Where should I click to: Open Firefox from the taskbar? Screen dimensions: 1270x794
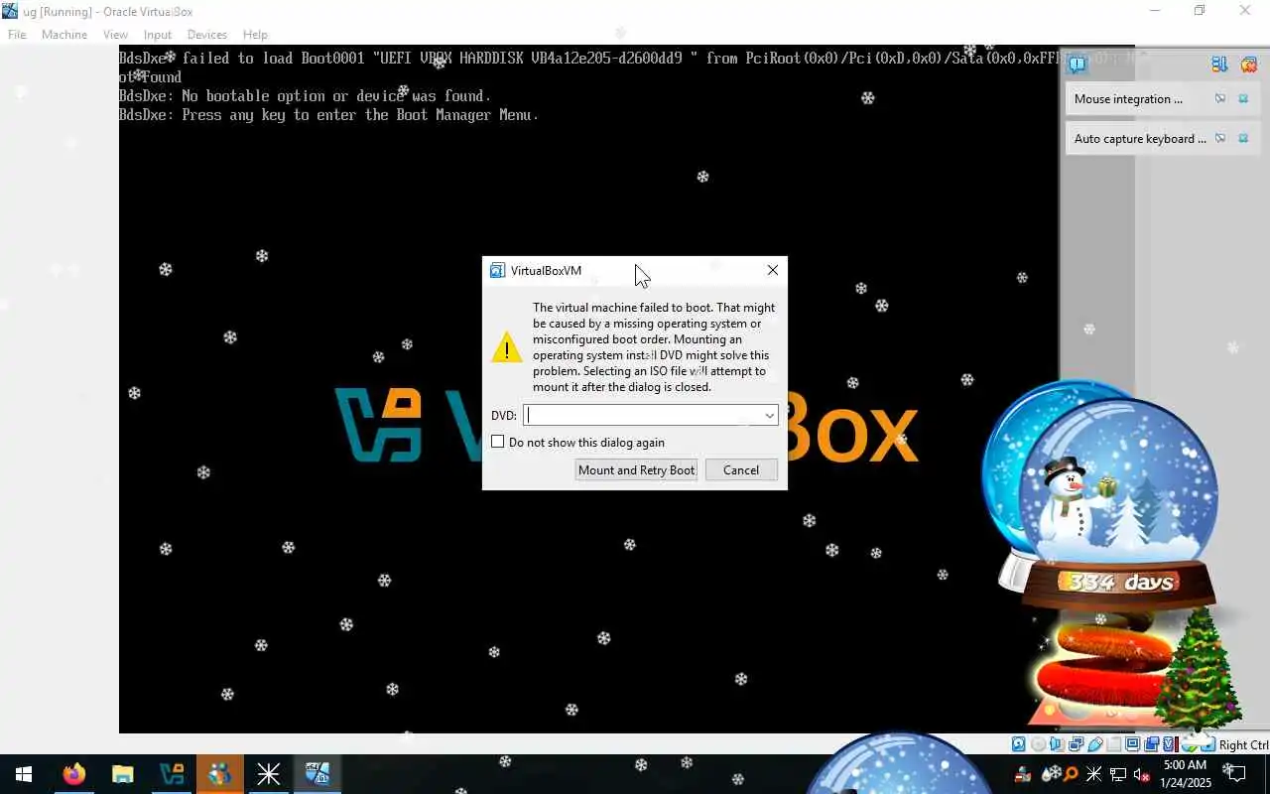(74, 774)
